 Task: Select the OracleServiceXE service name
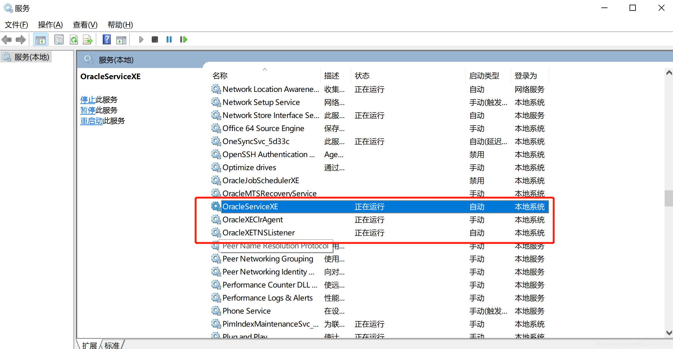tap(250, 206)
